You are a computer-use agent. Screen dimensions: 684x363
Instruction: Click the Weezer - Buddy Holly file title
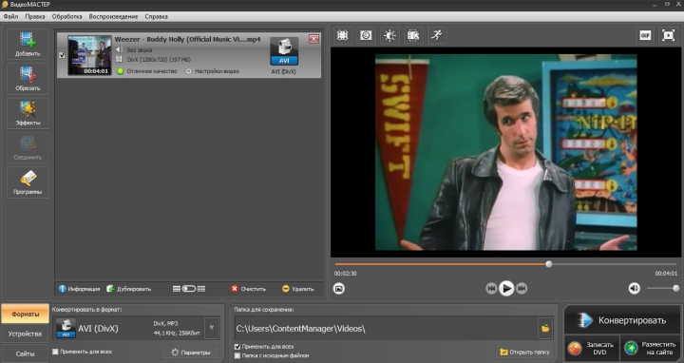tap(187, 39)
